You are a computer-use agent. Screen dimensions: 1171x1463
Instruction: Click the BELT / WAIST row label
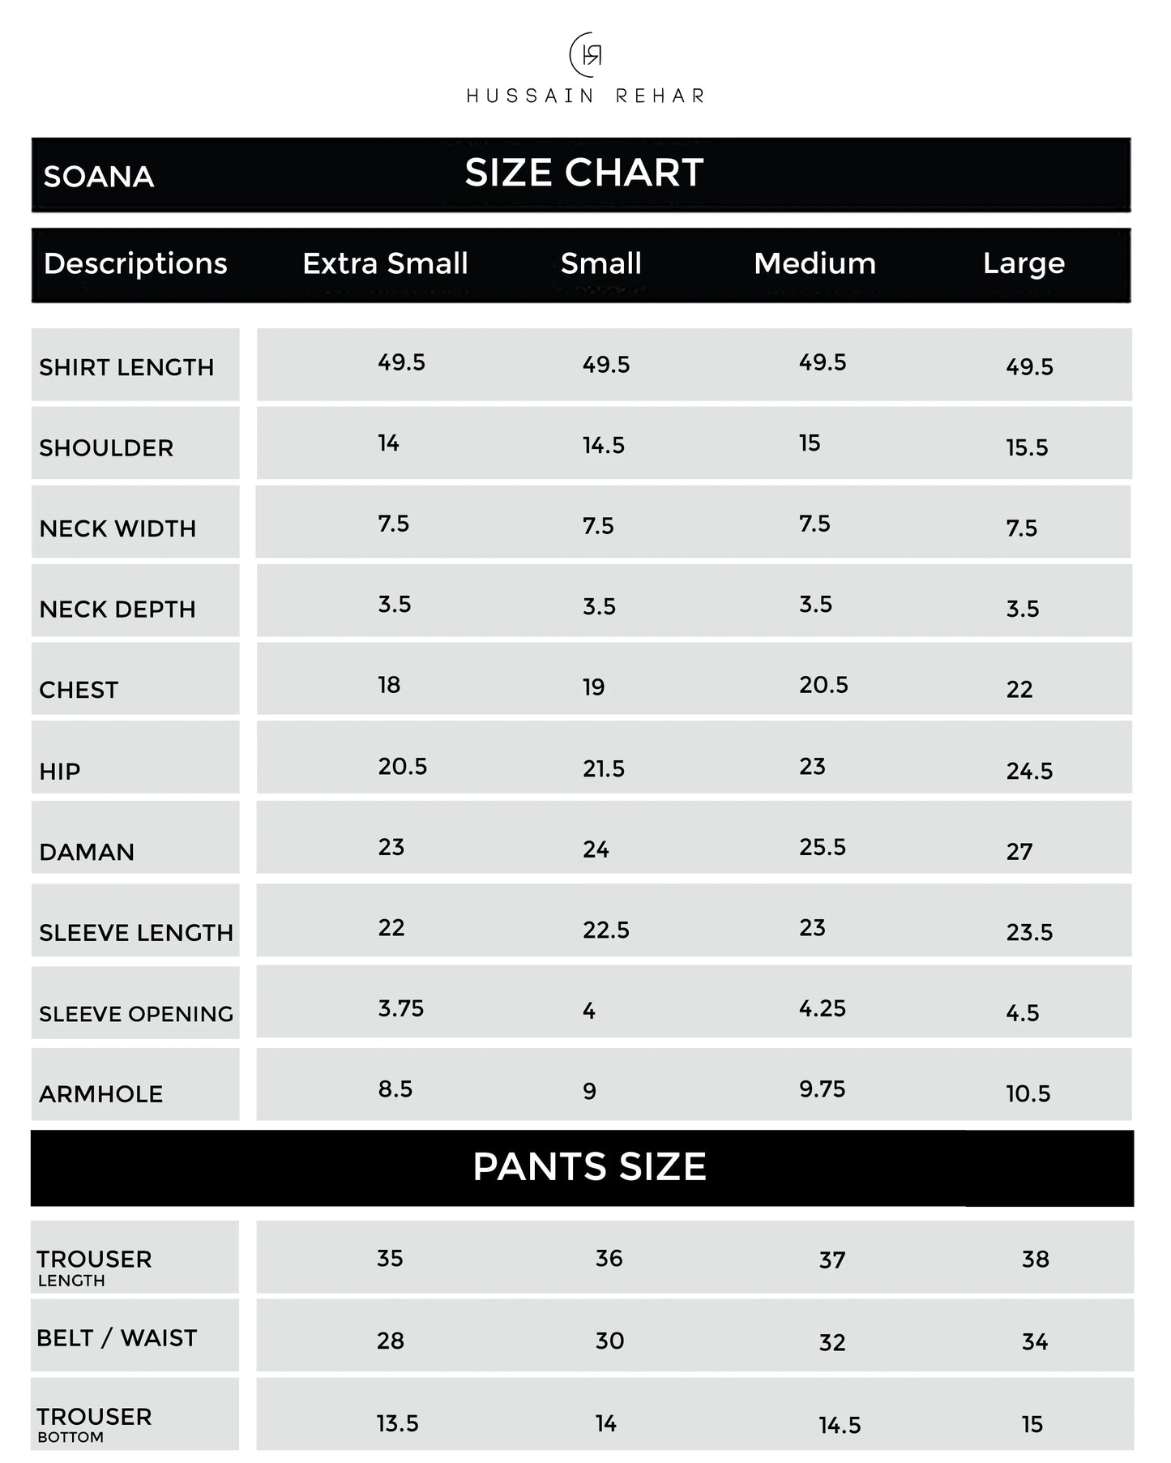pyautogui.click(x=117, y=1338)
